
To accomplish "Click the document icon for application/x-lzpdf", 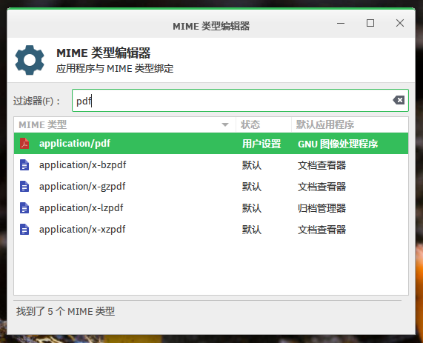I will [24, 208].
